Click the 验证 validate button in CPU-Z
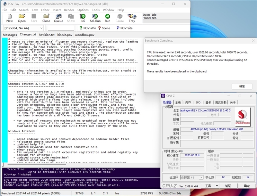 tap(228, 186)
